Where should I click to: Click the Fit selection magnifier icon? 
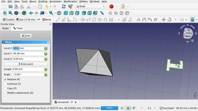pyautogui.click(x=10, y=13)
